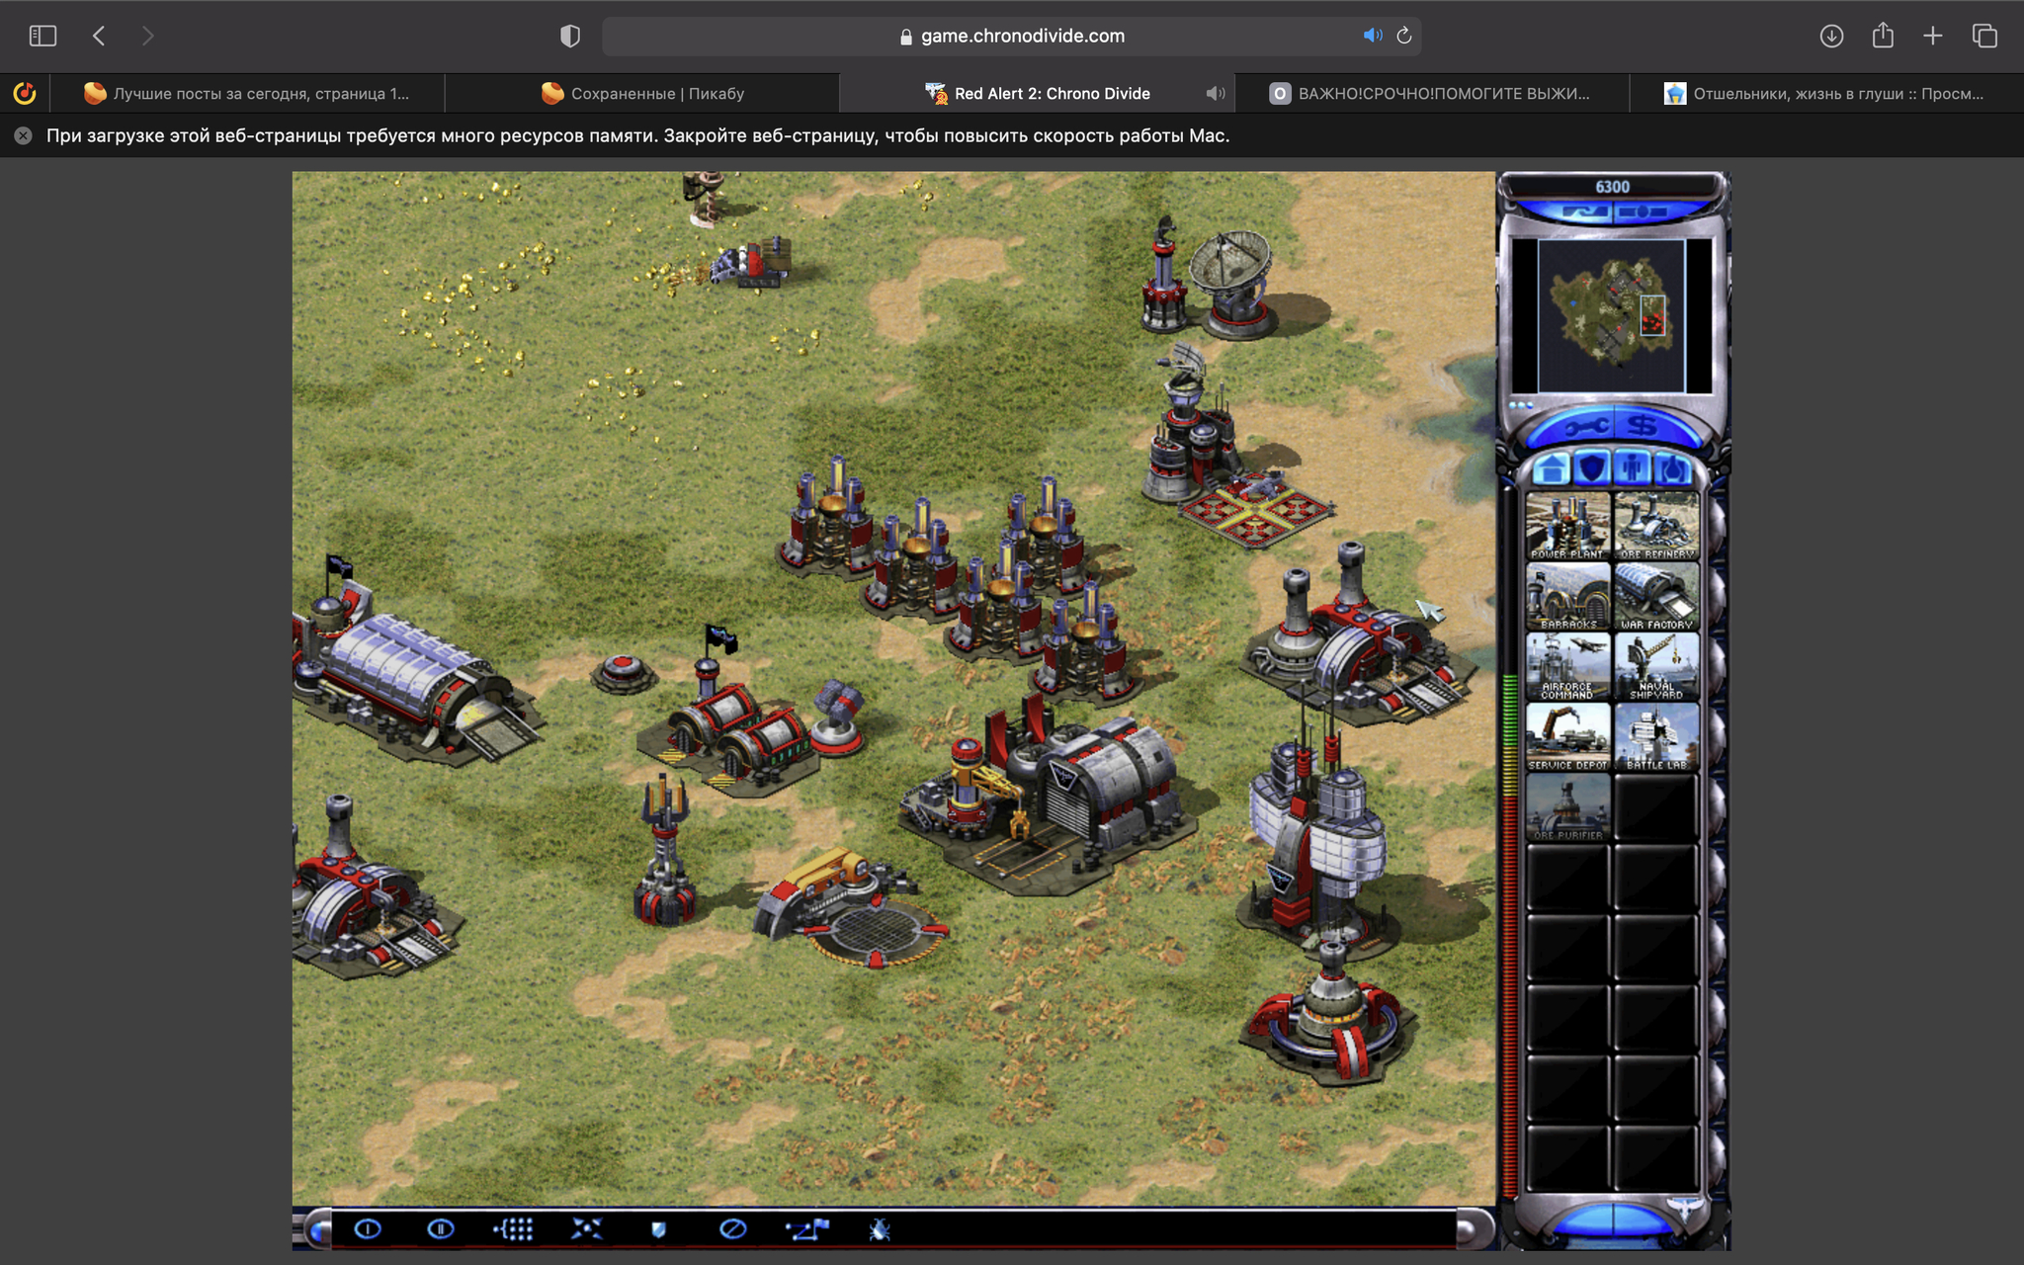
Task: Mute audio on Red Alert 2 tab
Action: coord(1216,94)
